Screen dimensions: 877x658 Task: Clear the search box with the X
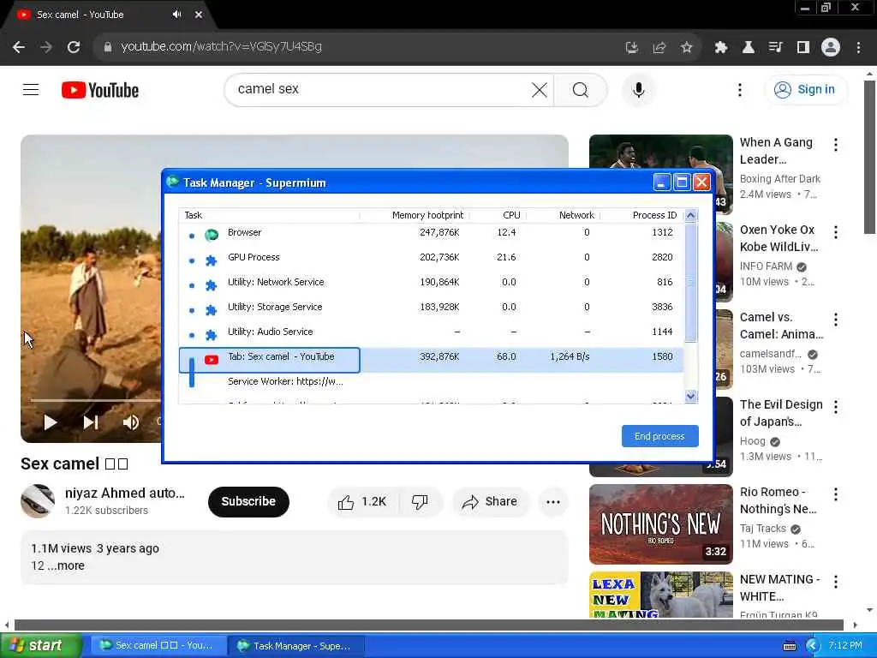click(540, 89)
